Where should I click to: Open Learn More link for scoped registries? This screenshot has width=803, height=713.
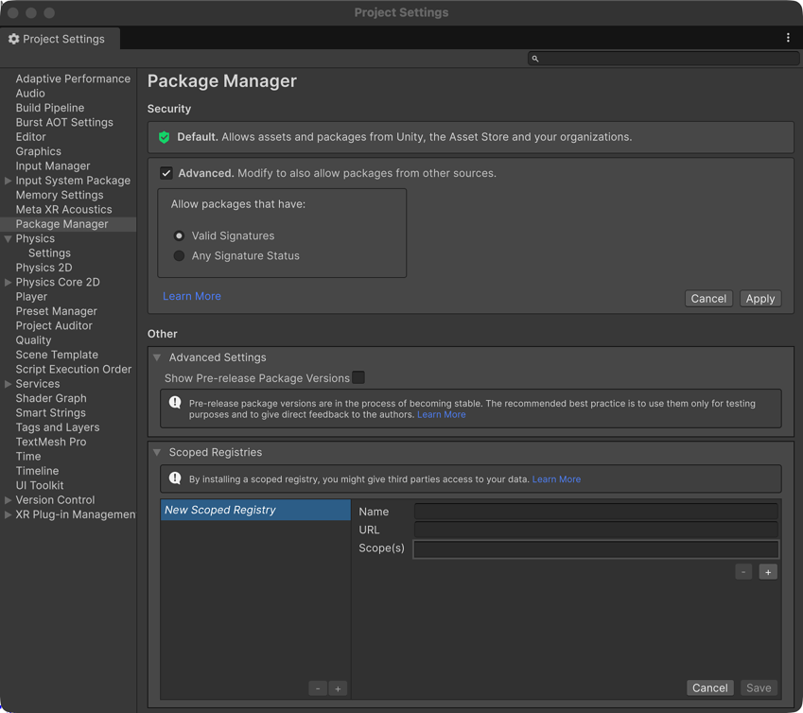click(x=556, y=479)
